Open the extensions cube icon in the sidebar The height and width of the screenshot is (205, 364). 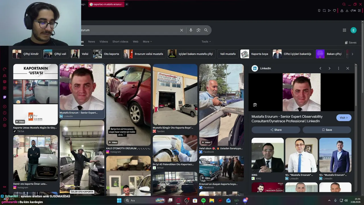tap(5, 119)
